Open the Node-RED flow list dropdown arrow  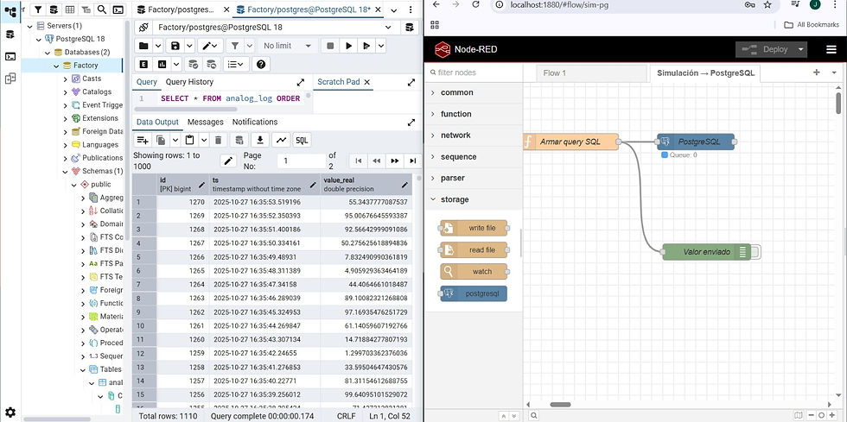pos(833,72)
